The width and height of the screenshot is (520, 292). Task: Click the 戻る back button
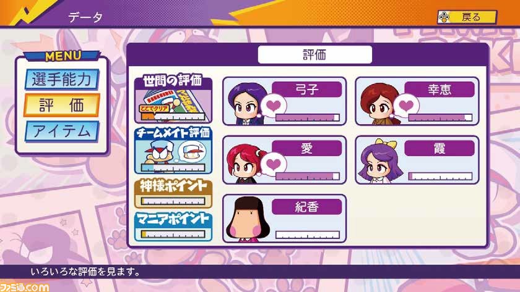pyautogui.click(x=467, y=17)
